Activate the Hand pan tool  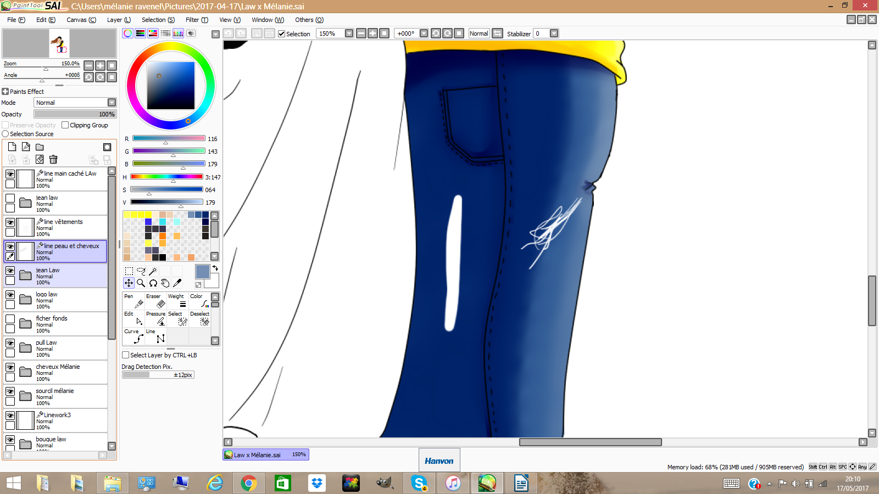165,283
